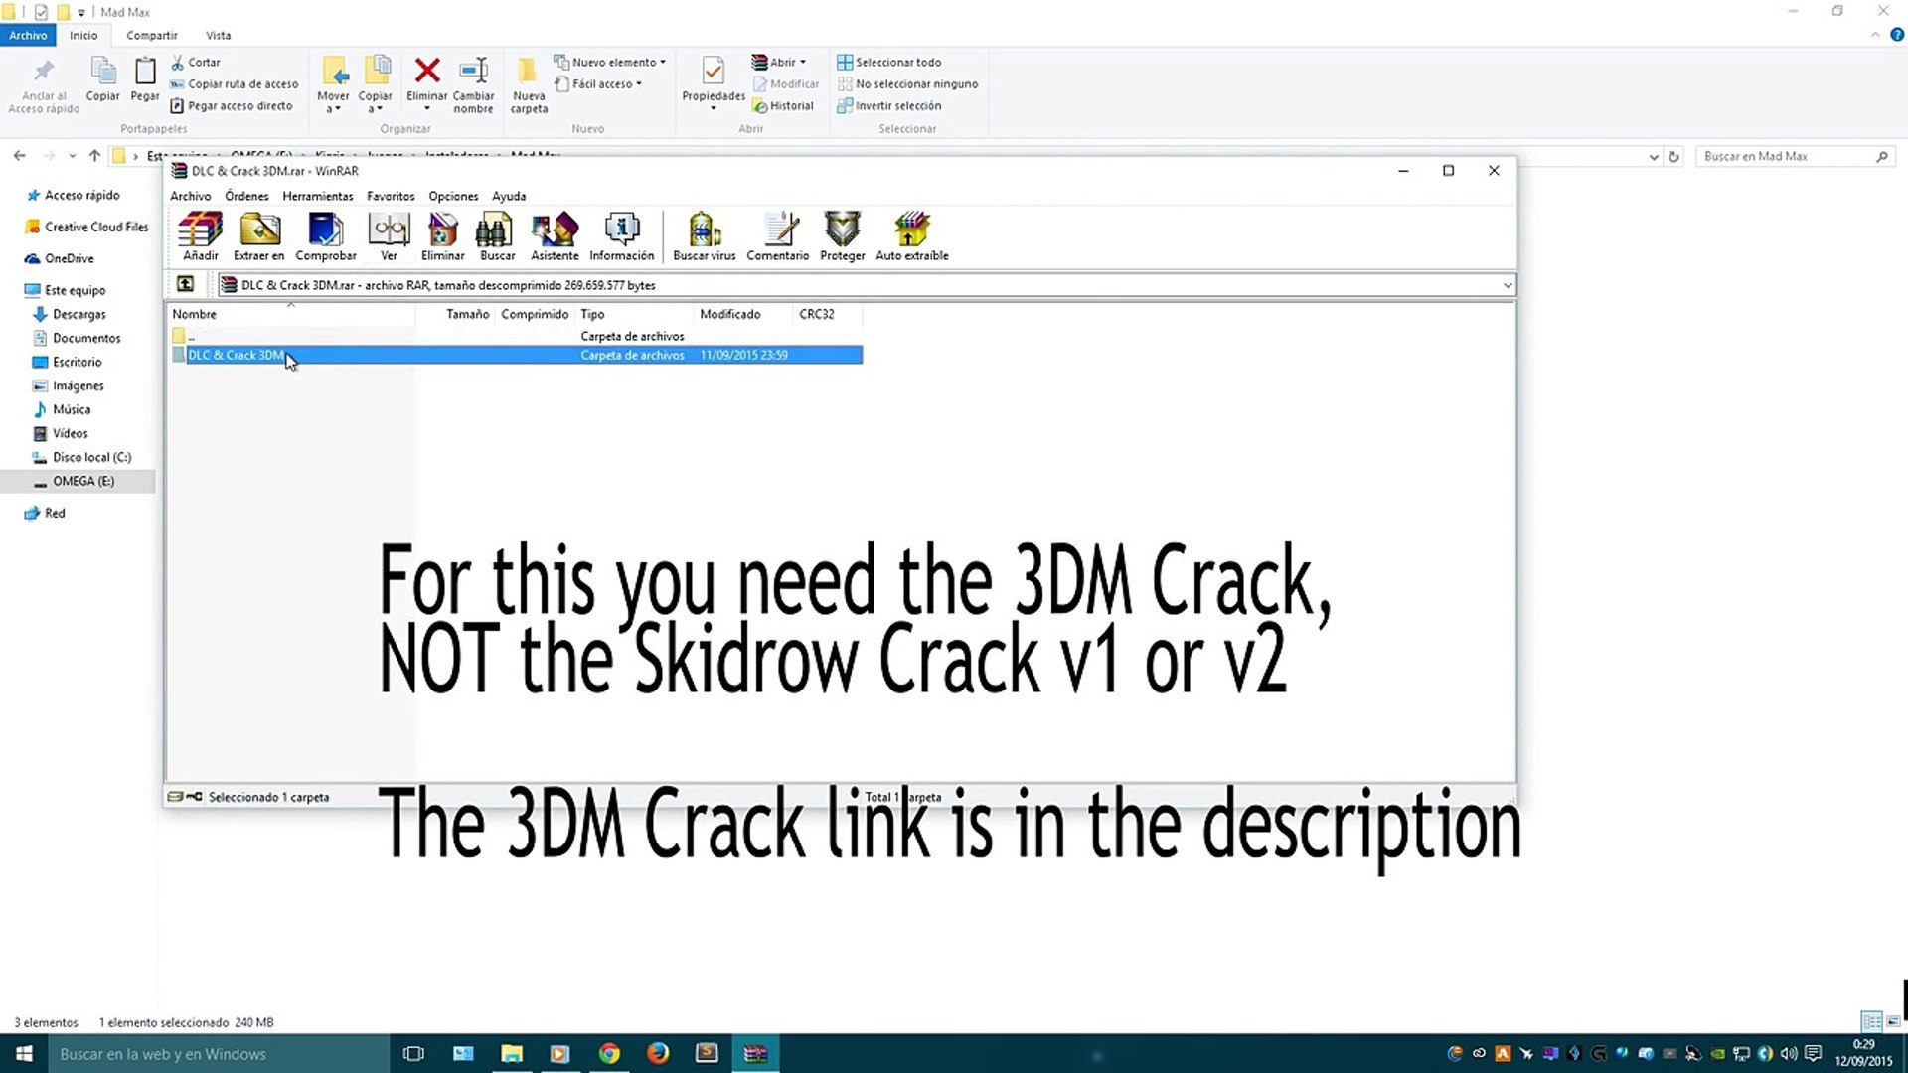This screenshot has height=1073, width=1908.
Task: Expand the WinRAR archive path dropdown
Action: tap(1507, 286)
